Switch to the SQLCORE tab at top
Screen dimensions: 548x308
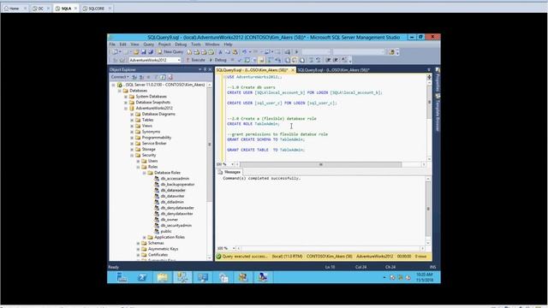[x=96, y=9]
